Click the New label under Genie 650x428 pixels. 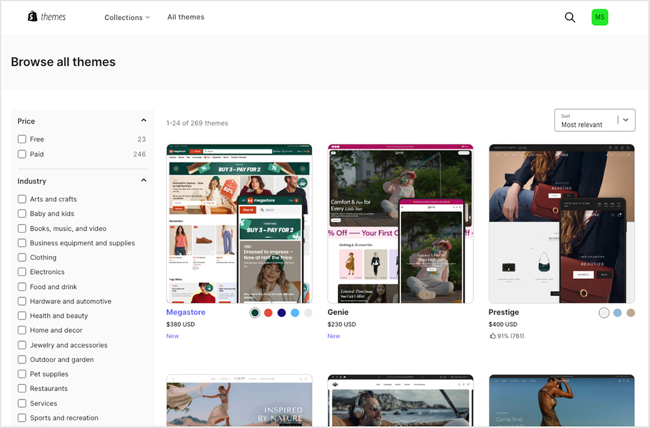pos(334,336)
